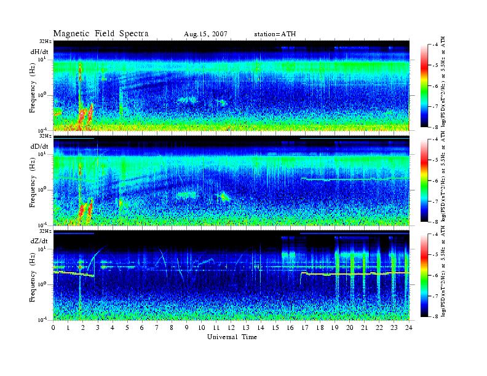Click hour 19 on the Universal Time axis
This screenshot has width=487, height=376.
tap(335, 328)
